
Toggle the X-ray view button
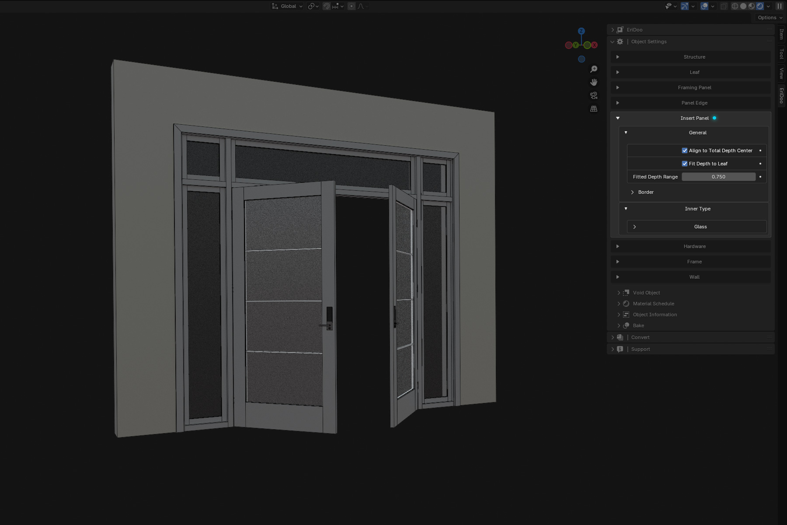[724, 6]
